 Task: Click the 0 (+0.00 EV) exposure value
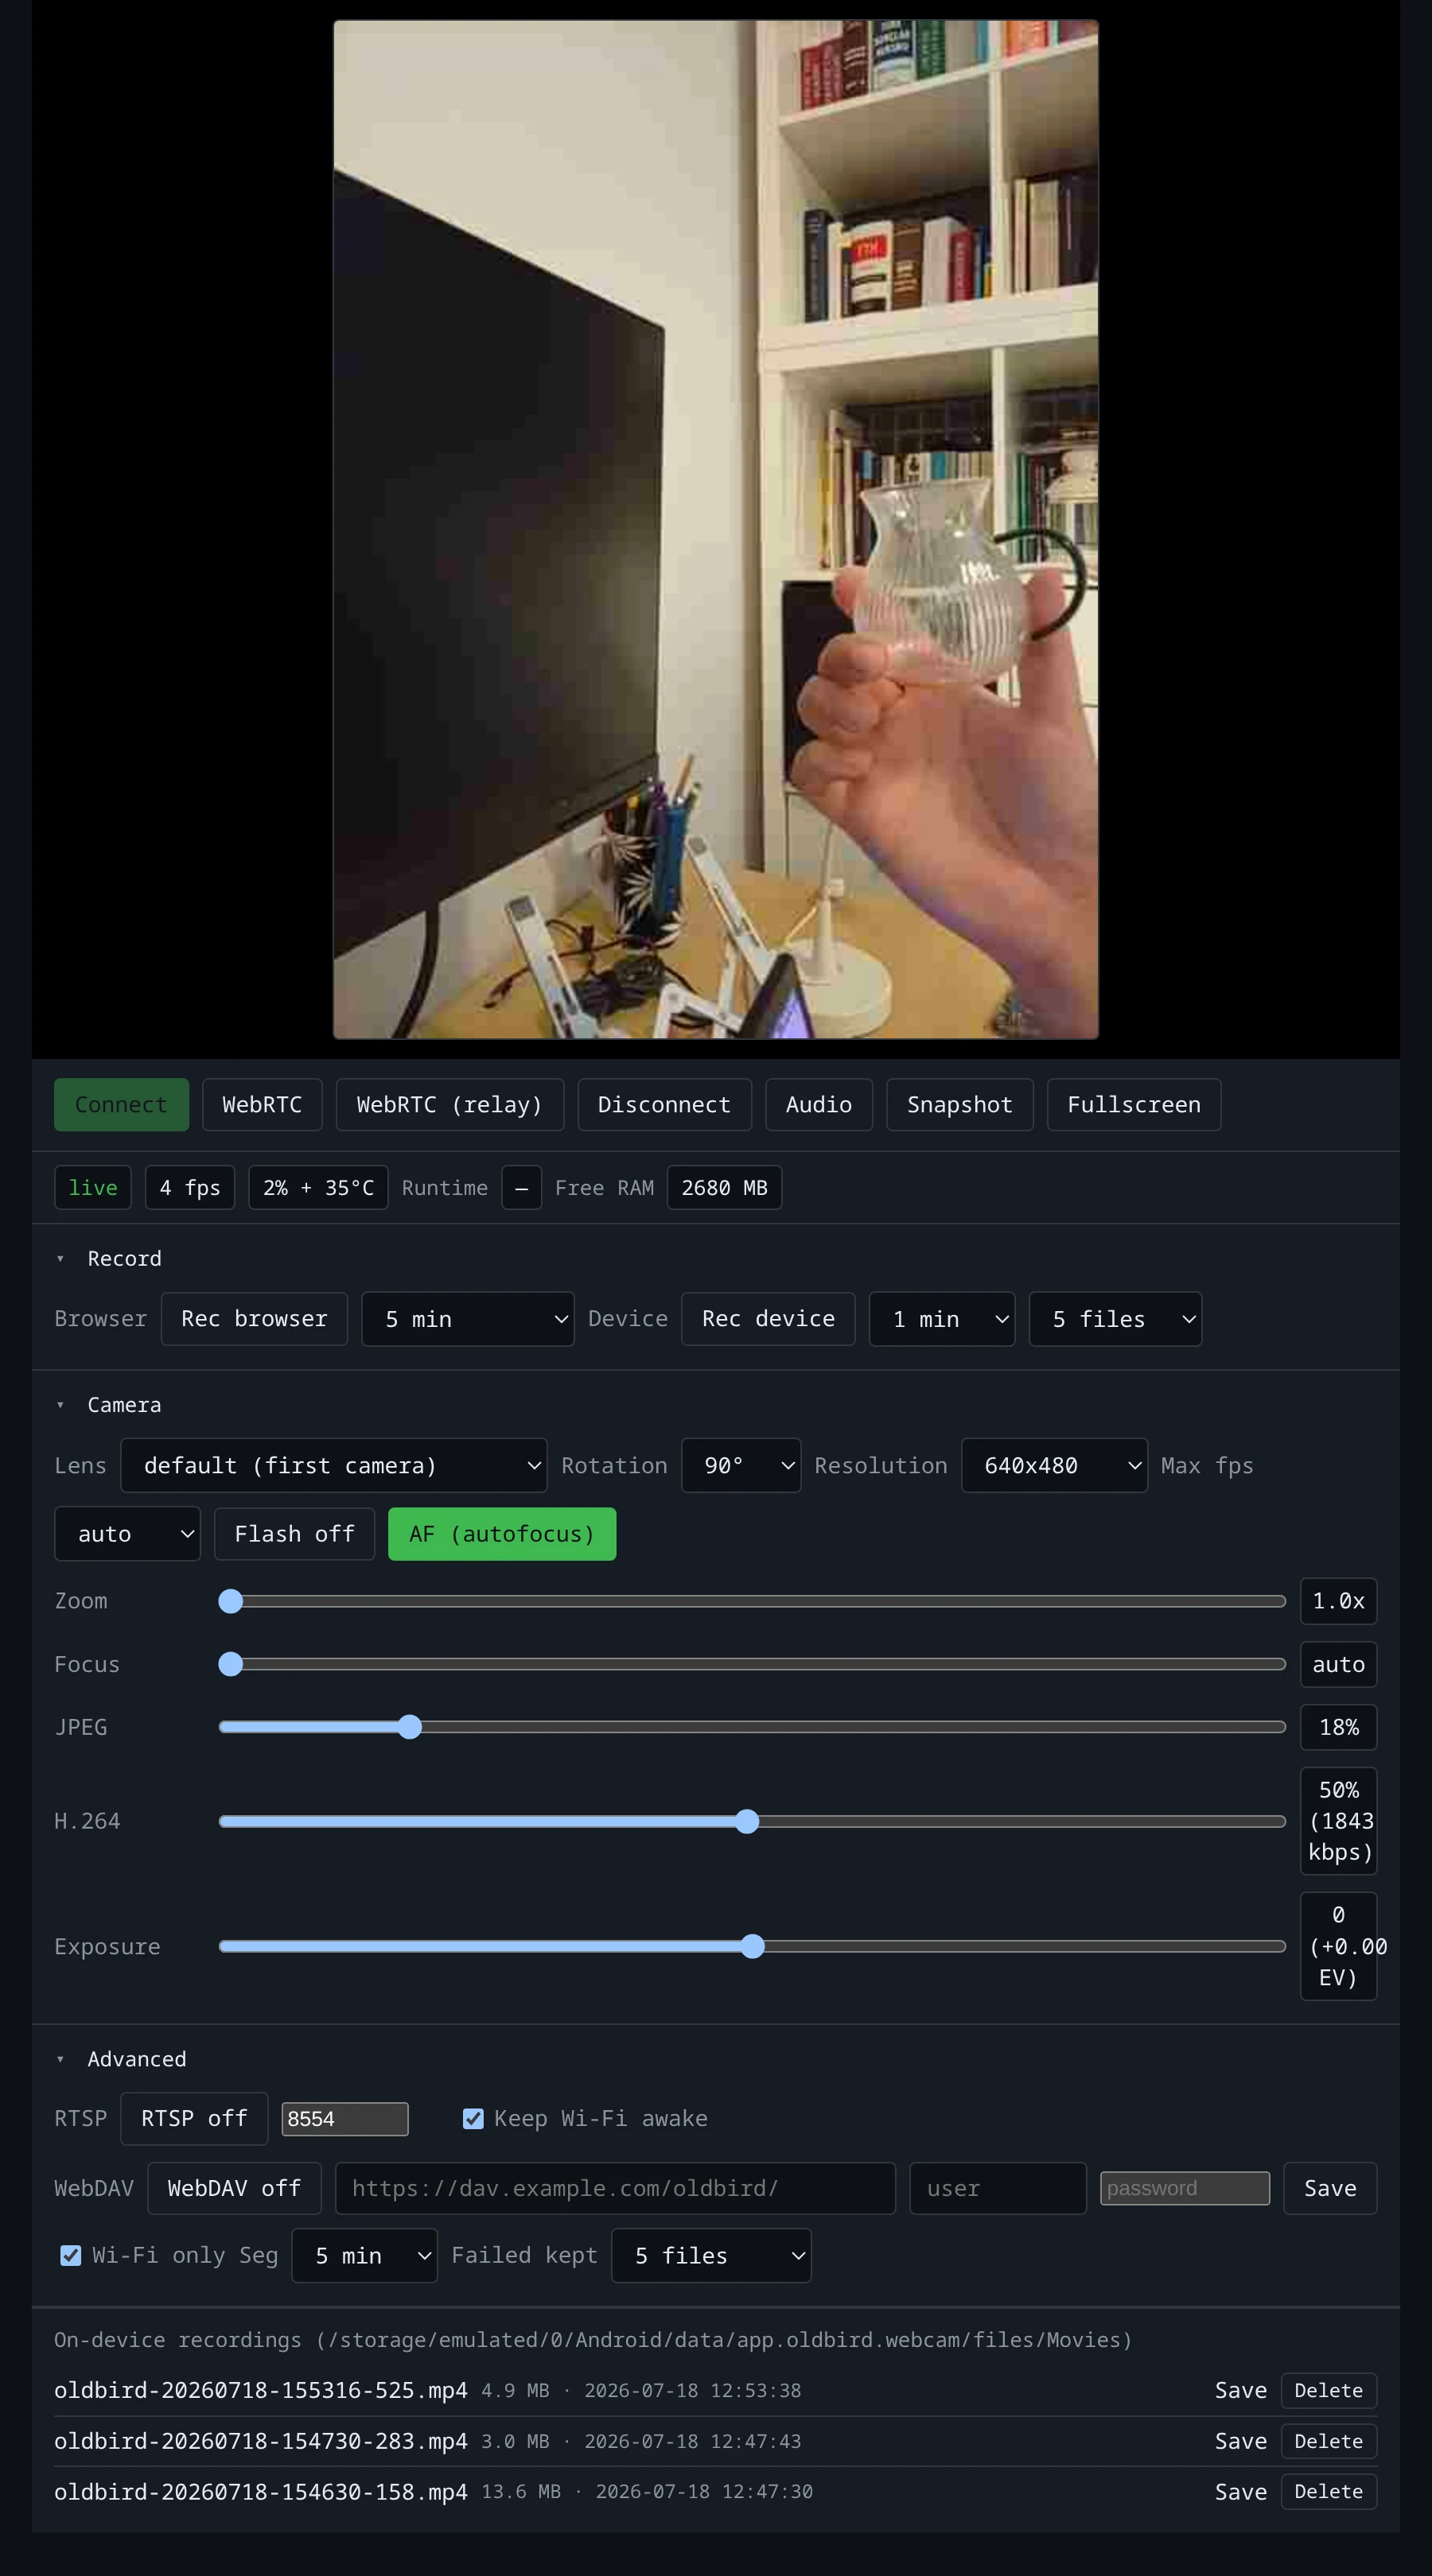point(1339,1946)
